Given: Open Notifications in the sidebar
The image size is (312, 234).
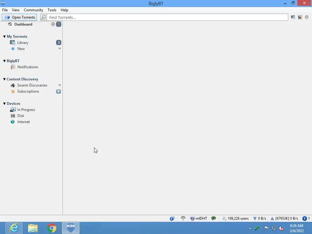Looking at the screenshot, I should click(x=28, y=67).
